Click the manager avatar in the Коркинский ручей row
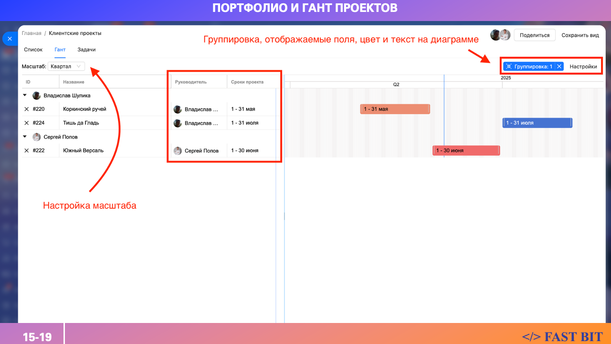Screen dimensions: 611x344 (x=178, y=109)
